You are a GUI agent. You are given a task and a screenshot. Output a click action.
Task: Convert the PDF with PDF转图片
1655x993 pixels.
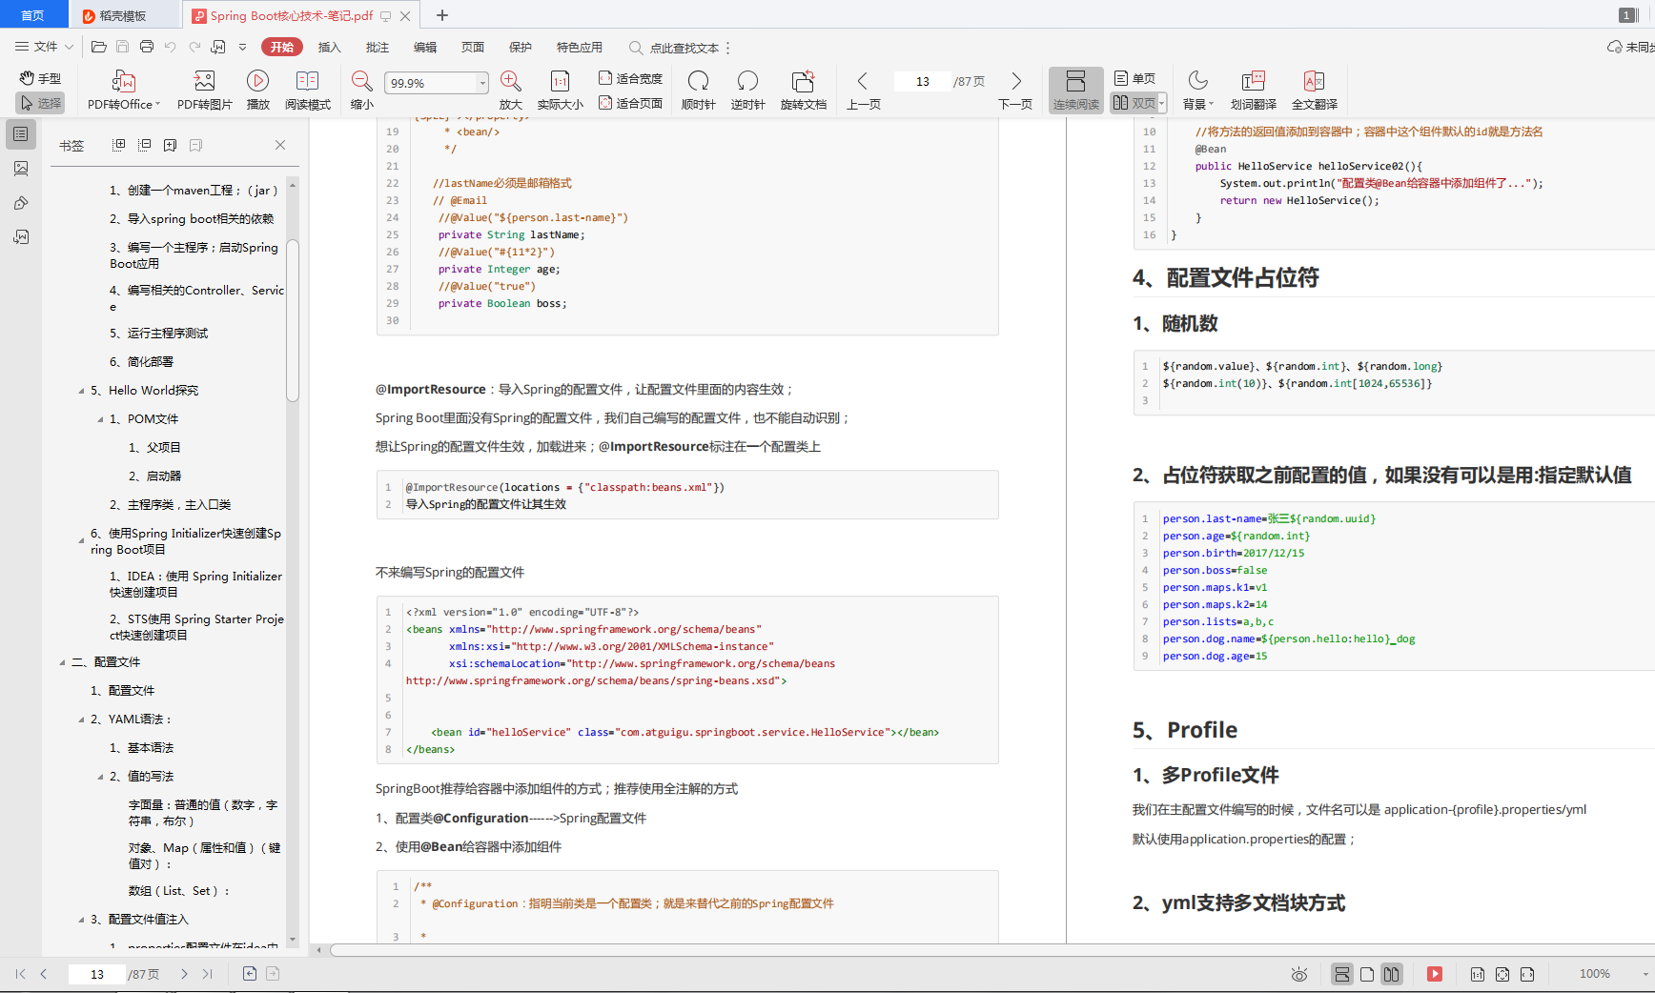pos(204,91)
